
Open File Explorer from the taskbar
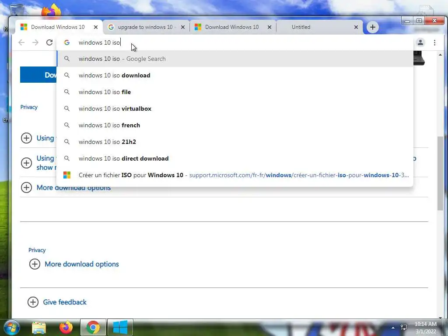[x=39, y=327]
